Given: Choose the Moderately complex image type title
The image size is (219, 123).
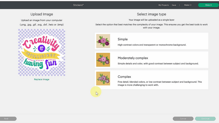Looking at the screenshot, I should (133, 58).
